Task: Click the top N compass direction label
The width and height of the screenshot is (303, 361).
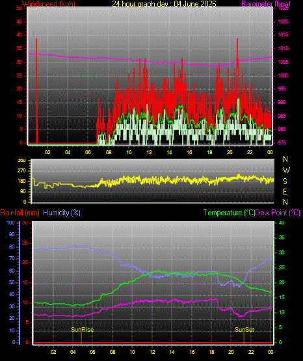Action: (x=285, y=159)
